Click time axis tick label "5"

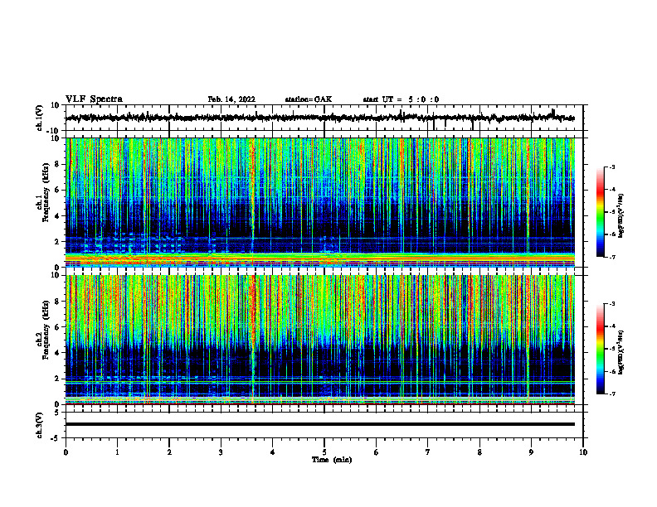coord(324,452)
